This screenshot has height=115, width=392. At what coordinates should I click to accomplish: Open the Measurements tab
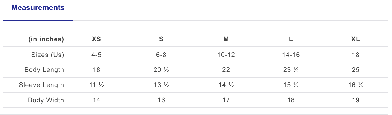[38, 8]
